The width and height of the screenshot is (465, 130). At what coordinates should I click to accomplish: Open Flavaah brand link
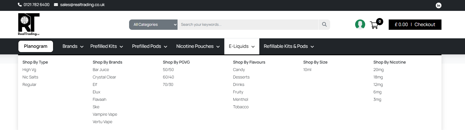(x=99, y=99)
